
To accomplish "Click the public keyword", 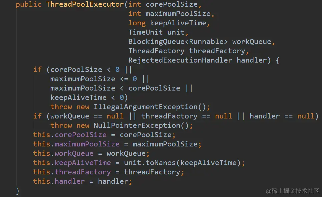I will pos(29,4).
